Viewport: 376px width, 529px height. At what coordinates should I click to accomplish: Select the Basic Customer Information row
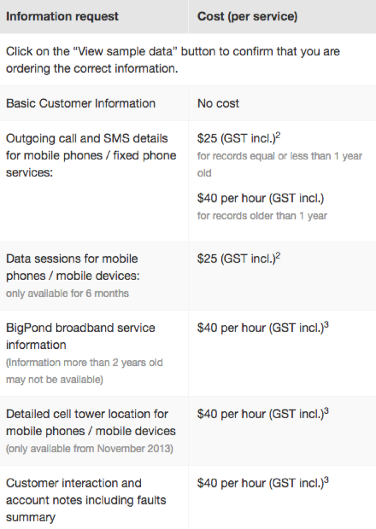point(188,103)
